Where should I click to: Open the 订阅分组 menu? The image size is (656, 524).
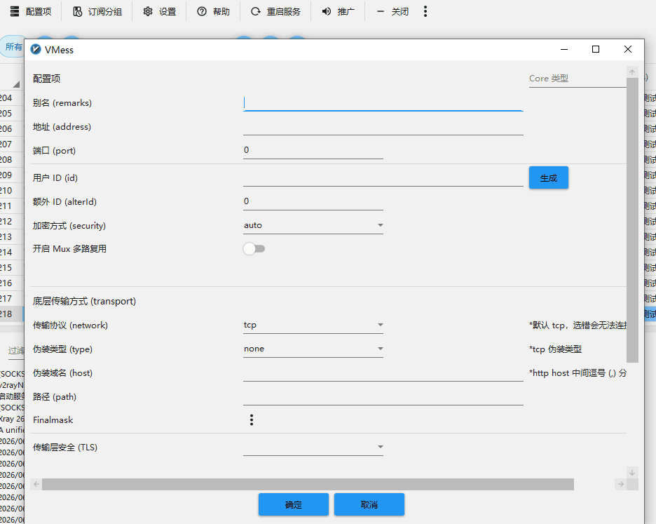pos(97,12)
